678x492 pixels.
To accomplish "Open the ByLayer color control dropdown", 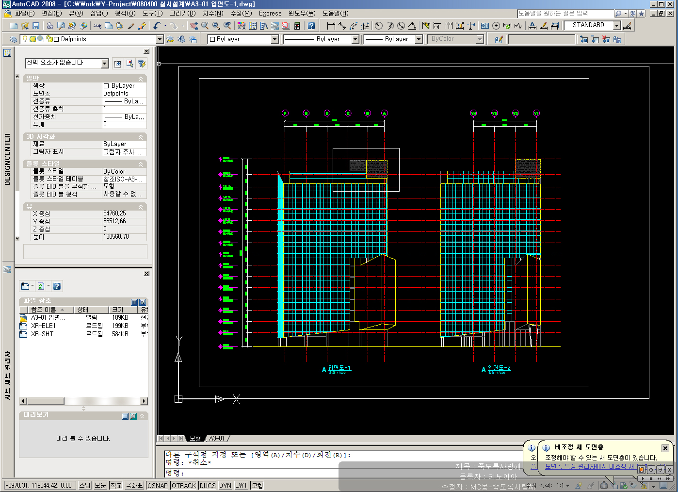I will pos(274,39).
